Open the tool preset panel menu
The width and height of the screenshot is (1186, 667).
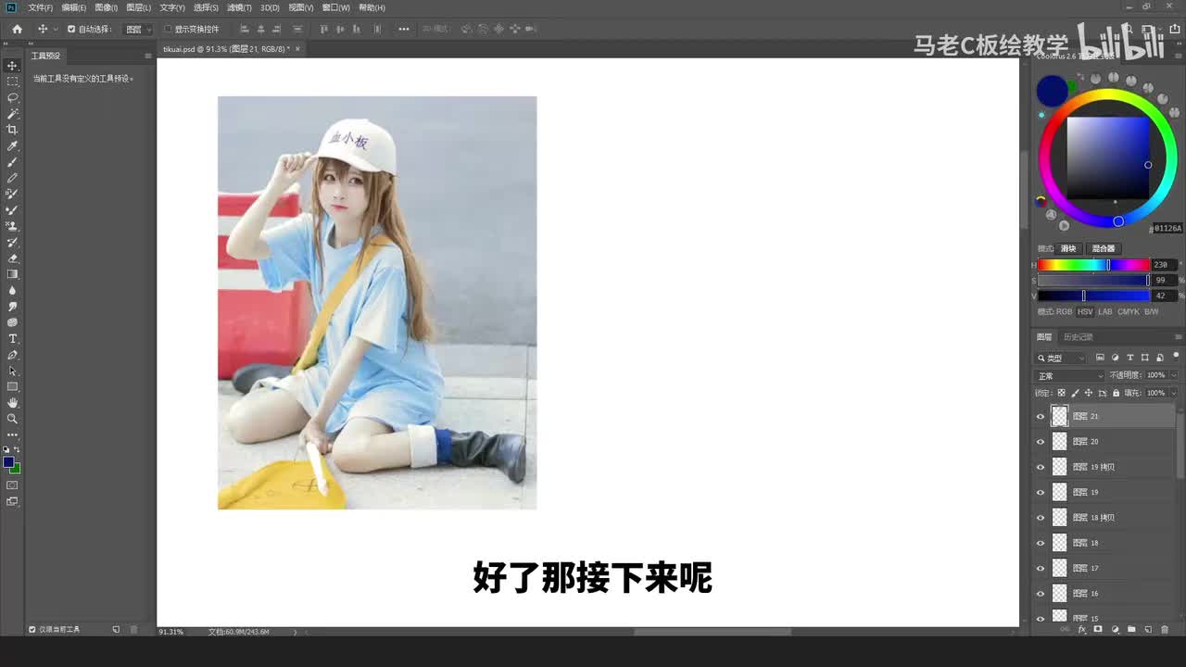(147, 56)
